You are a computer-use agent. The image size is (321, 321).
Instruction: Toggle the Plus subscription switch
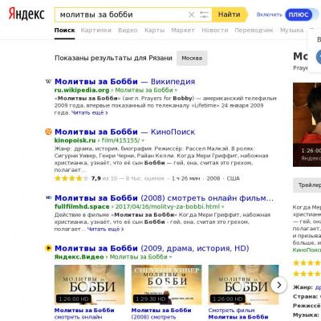[x=301, y=14]
